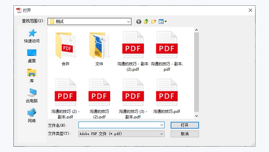Viewport: 269px width, 152px height.
Task: Click the 打开 button
Action: [x=184, y=125]
